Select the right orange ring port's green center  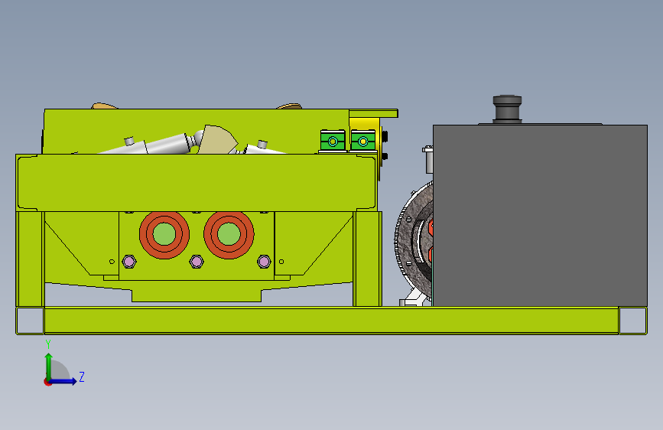229,234
